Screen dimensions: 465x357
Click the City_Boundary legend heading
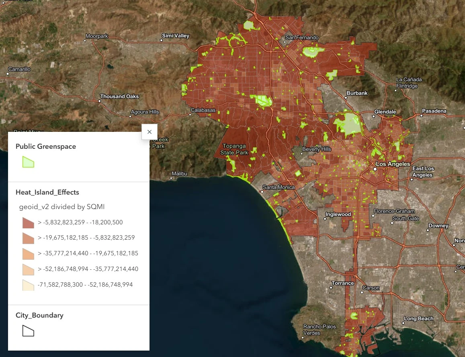[x=39, y=315]
